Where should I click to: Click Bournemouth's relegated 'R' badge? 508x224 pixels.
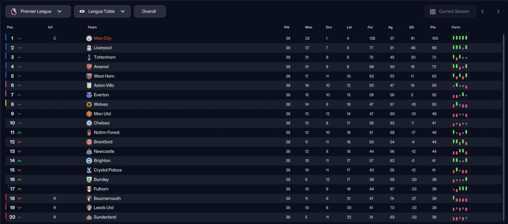[55, 198]
